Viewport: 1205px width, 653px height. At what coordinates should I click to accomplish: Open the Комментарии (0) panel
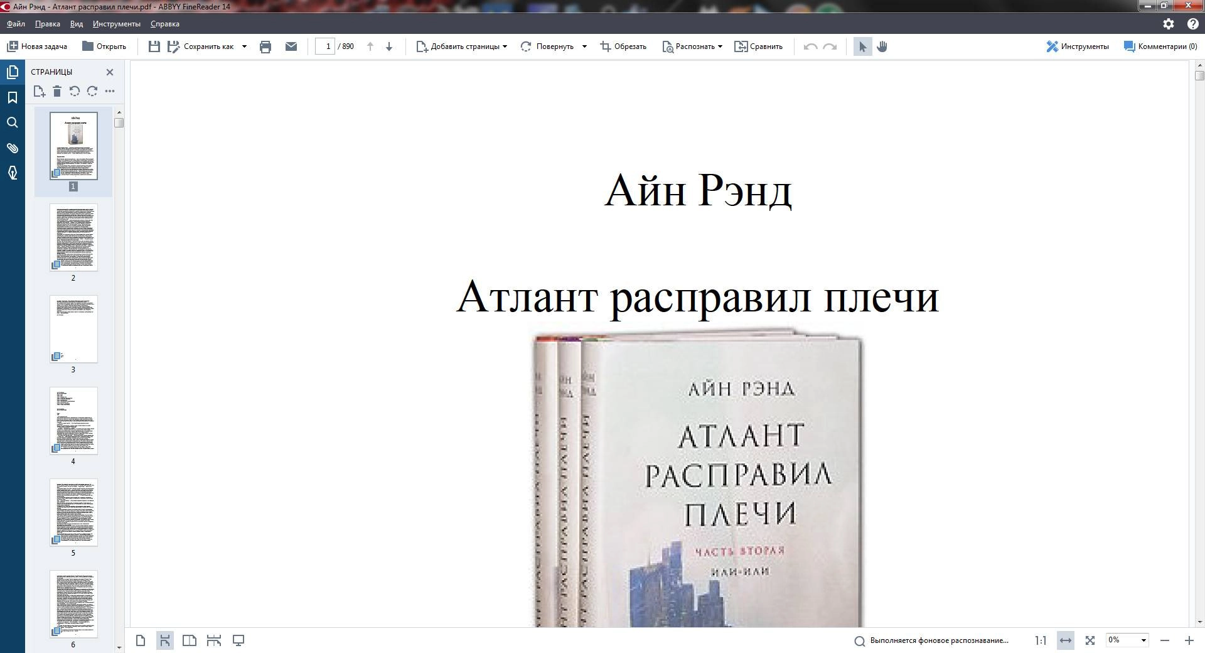[x=1160, y=46]
